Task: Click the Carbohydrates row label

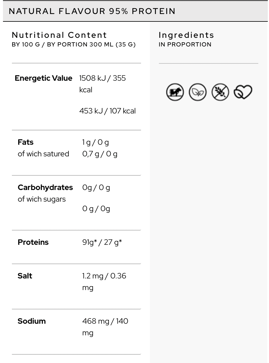Action: [45, 188]
